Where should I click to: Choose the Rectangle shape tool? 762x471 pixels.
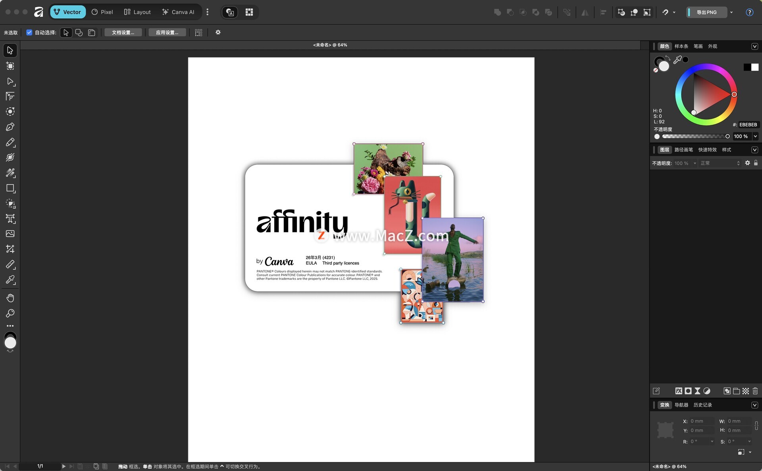[10, 188]
